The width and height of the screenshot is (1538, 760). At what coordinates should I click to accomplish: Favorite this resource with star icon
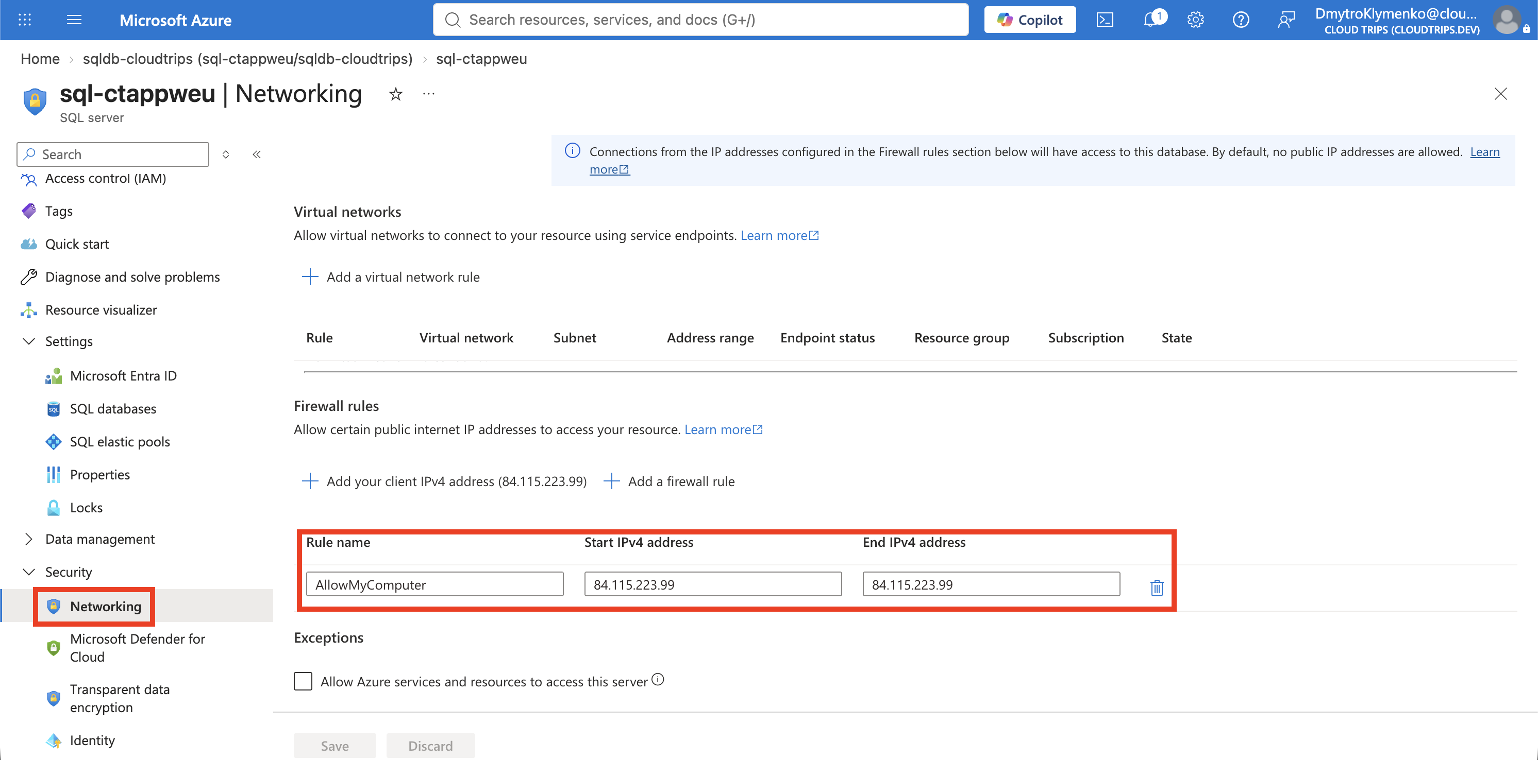click(395, 94)
